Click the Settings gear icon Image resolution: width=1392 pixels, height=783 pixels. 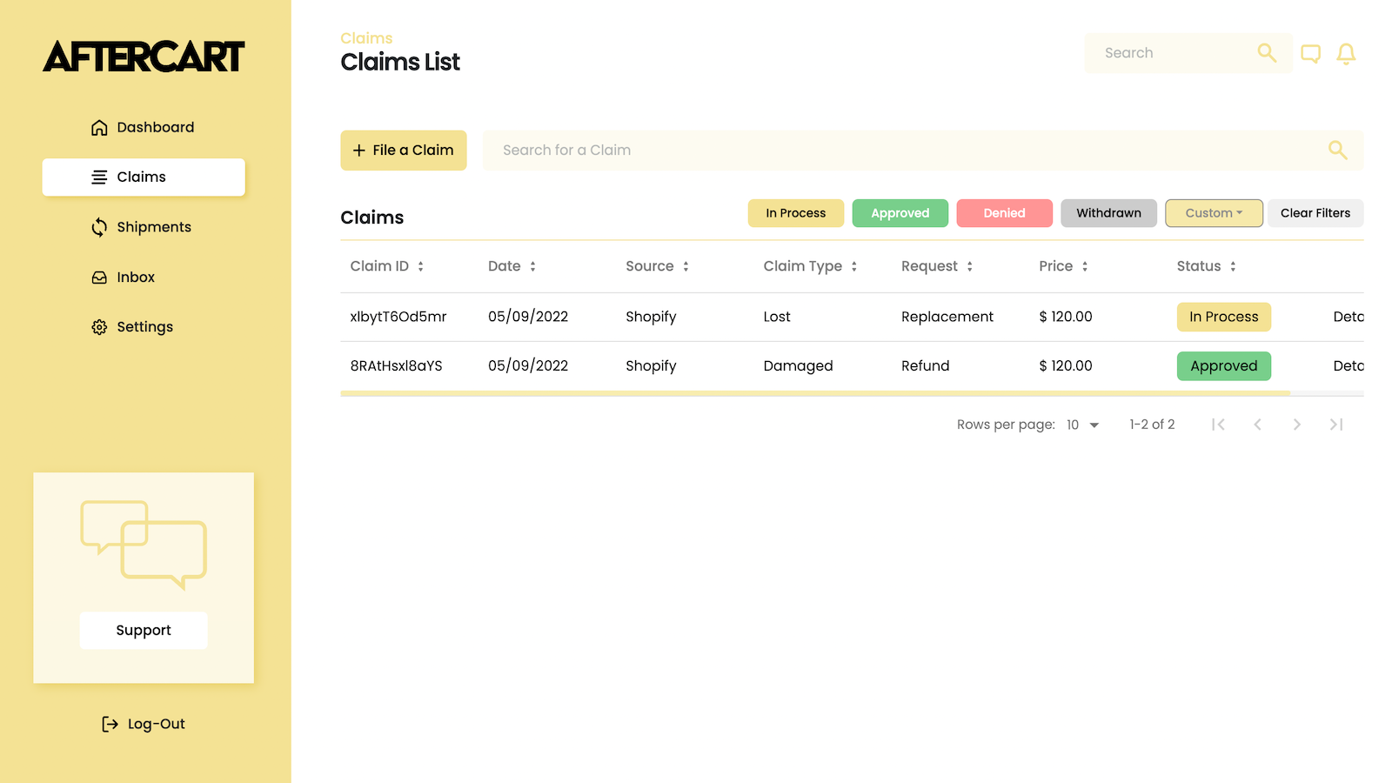pyautogui.click(x=99, y=326)
